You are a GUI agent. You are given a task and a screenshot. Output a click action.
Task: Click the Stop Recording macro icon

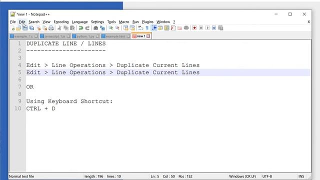coord(201,28)
